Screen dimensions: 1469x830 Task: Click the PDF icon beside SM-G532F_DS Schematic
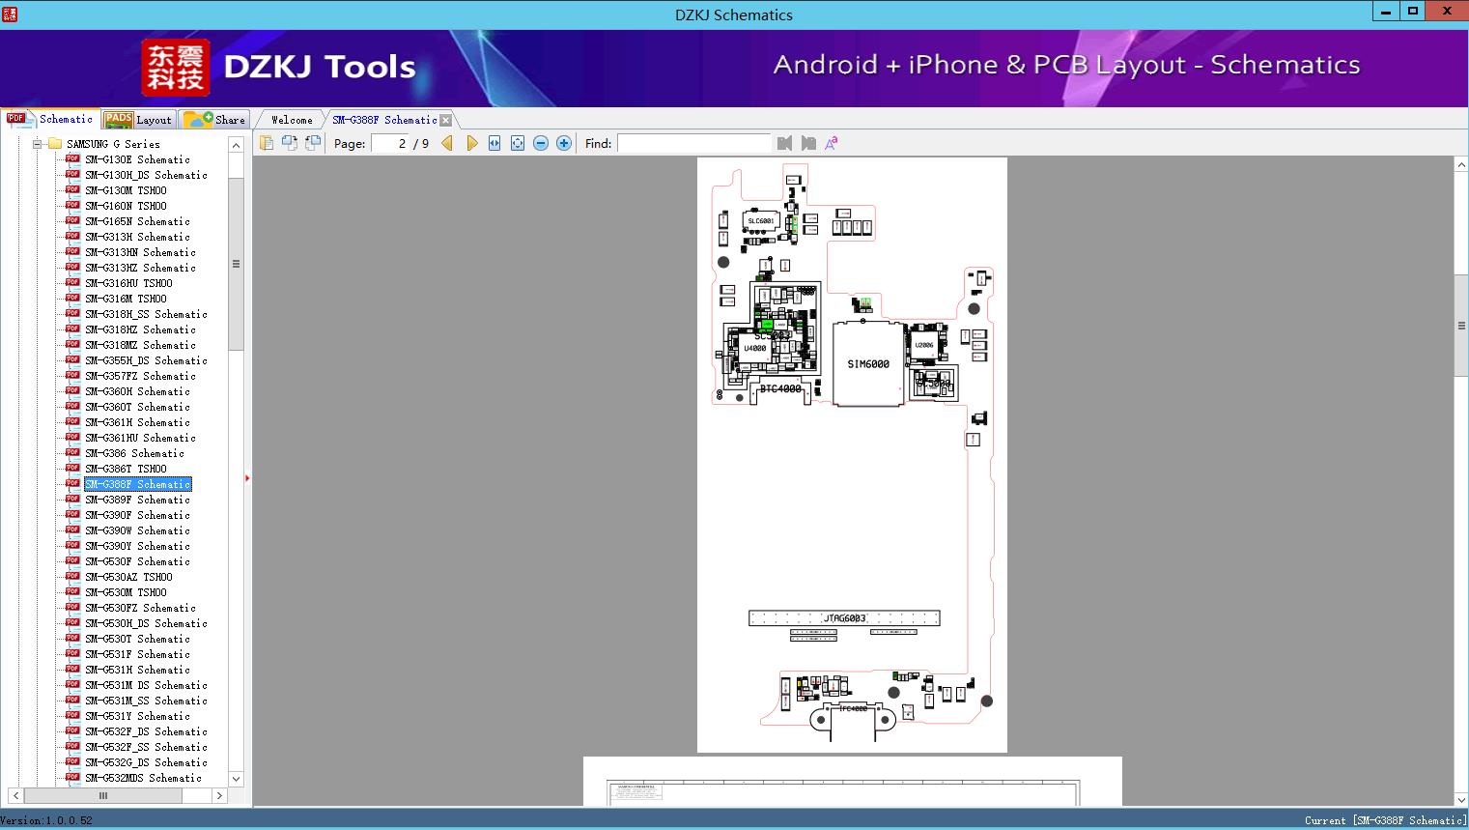(x=72, y=731)
